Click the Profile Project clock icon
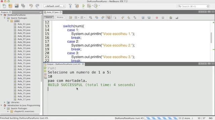Screen dimensions: 215x120 coord(96,6)
